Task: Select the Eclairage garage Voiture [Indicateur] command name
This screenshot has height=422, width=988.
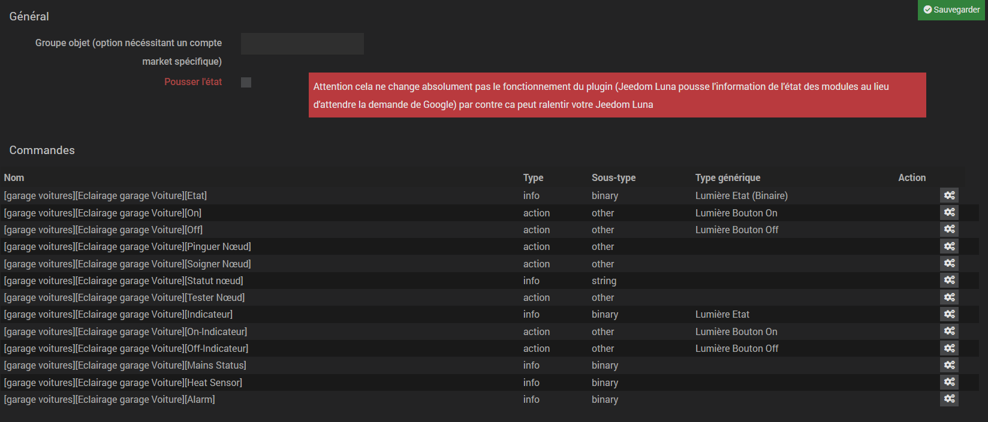Action: click(x=118, y=314)
